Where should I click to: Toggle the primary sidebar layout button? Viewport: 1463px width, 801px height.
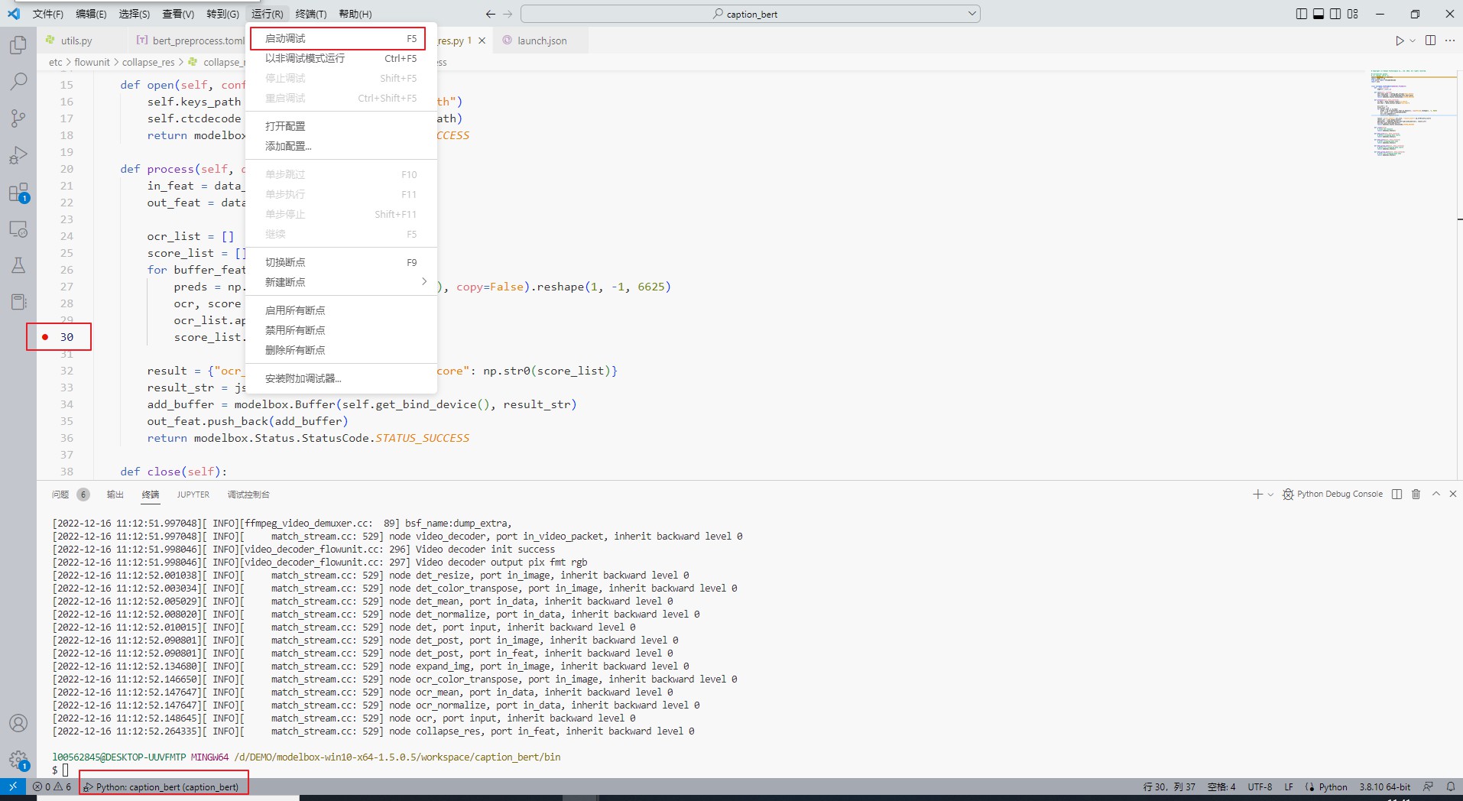pyautogui.click(x=1302, y=14)
